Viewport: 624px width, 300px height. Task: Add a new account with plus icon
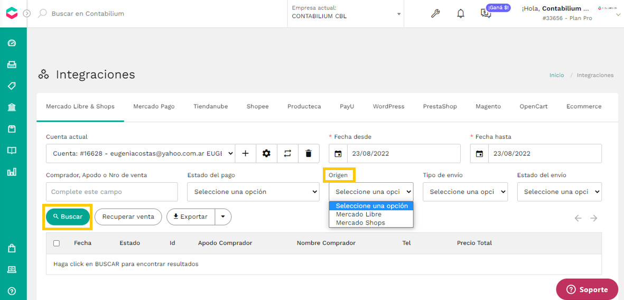[246, 154]
